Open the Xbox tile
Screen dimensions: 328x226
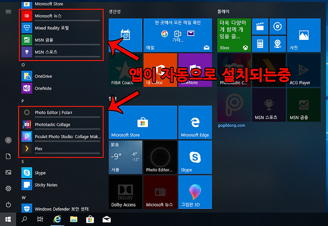(234, 35)
